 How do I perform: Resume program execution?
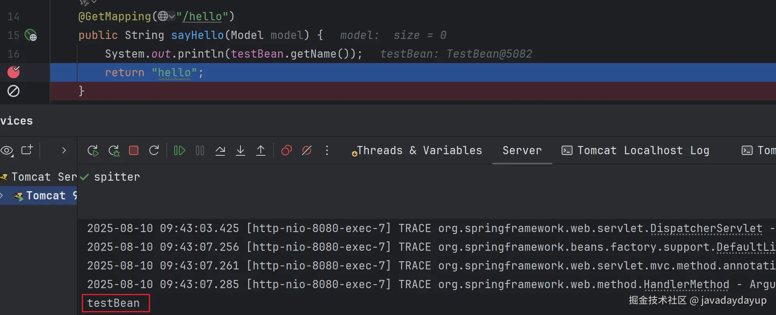click(179, 150)
